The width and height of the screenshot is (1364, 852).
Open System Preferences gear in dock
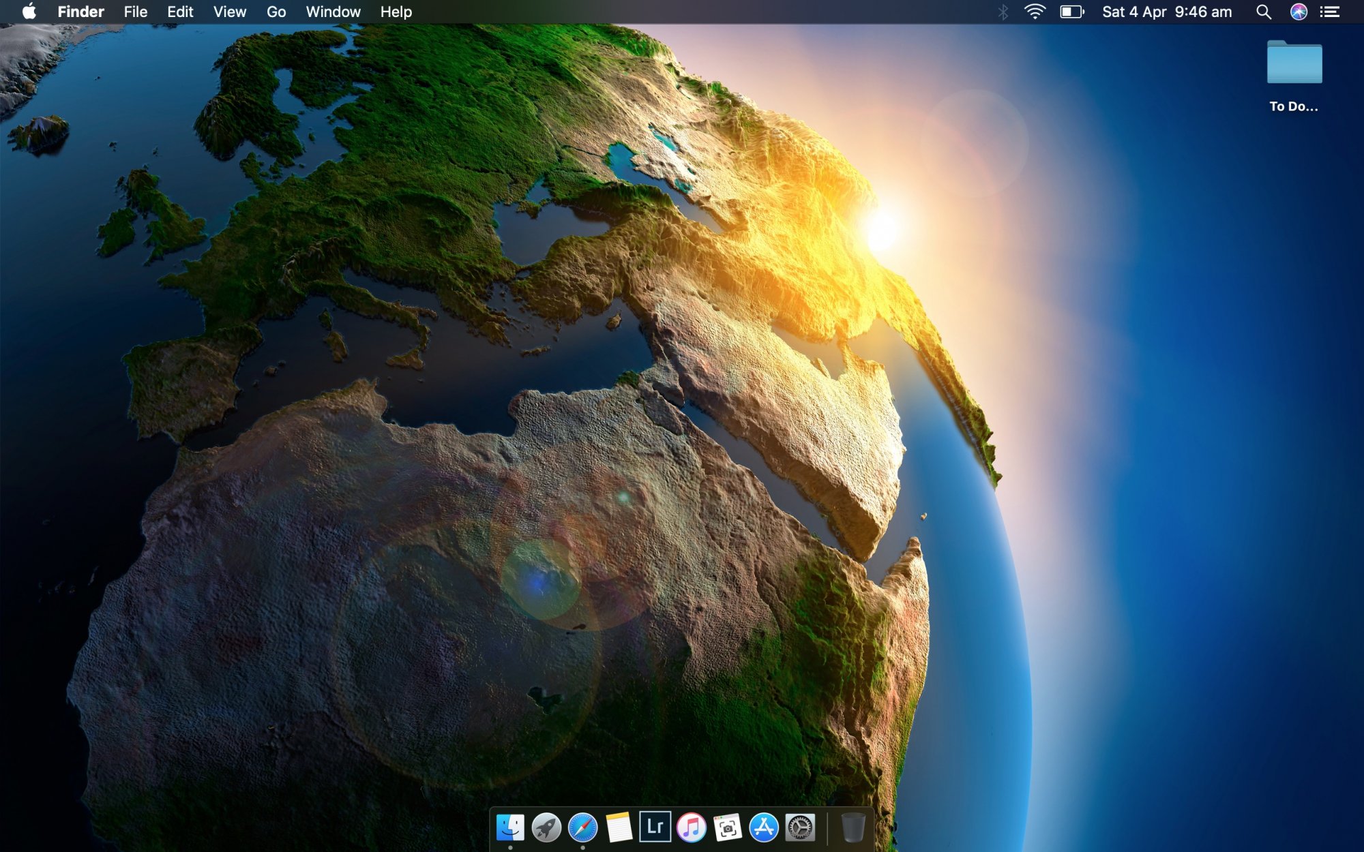799,827
